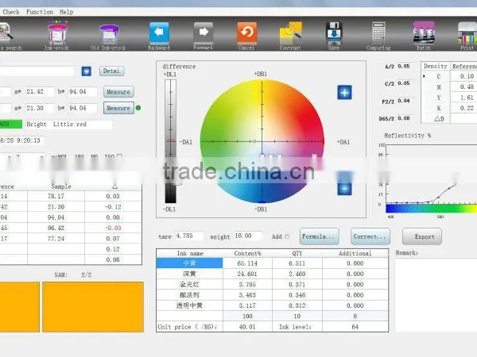Click the delta value -0.12
The image size is (477, 357).
coord(113,207)
